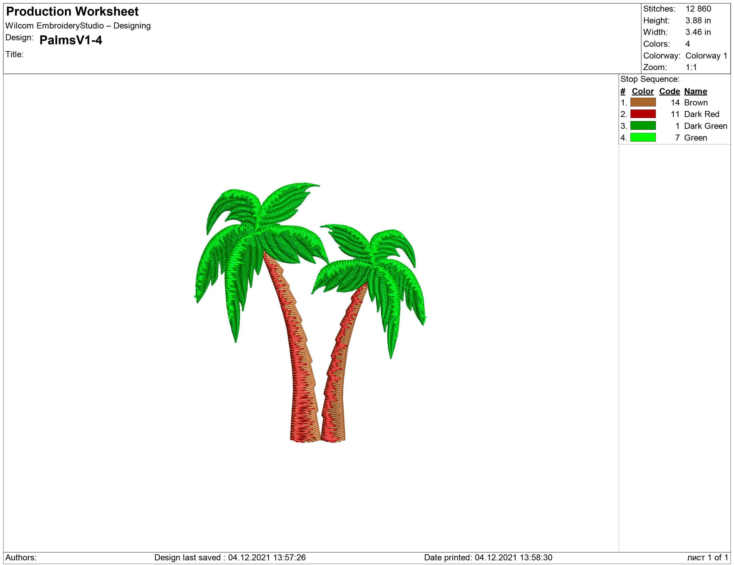Image resolution: width=734 pixels, height=565 pixels.
Task: Click the Height value 3.88 in
Action: [698, 20]
